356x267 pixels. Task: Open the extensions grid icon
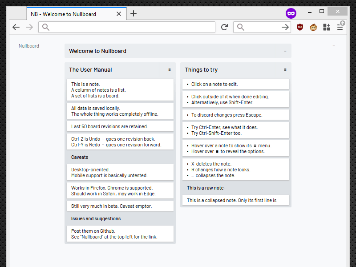point(327,27)
